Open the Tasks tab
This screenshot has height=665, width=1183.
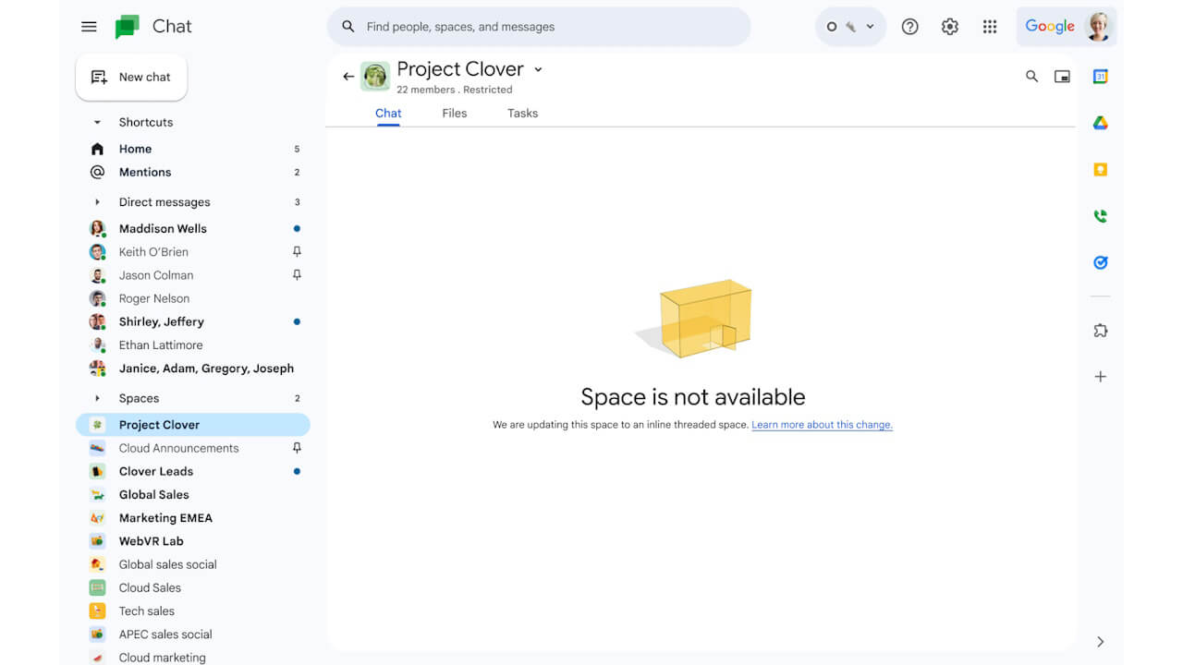[522, 113]
